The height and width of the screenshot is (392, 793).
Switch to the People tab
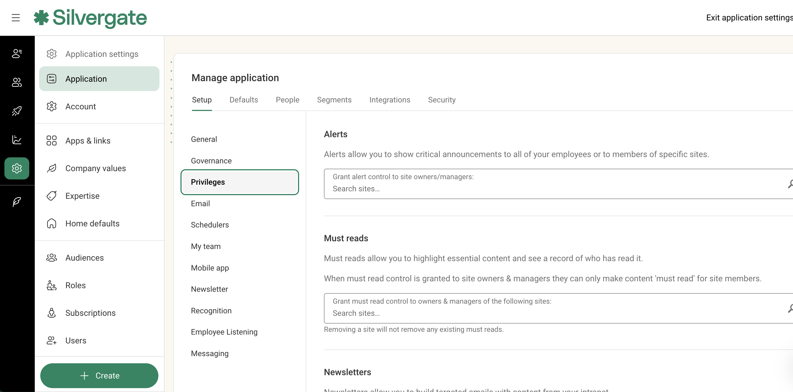tap(288, 100)
